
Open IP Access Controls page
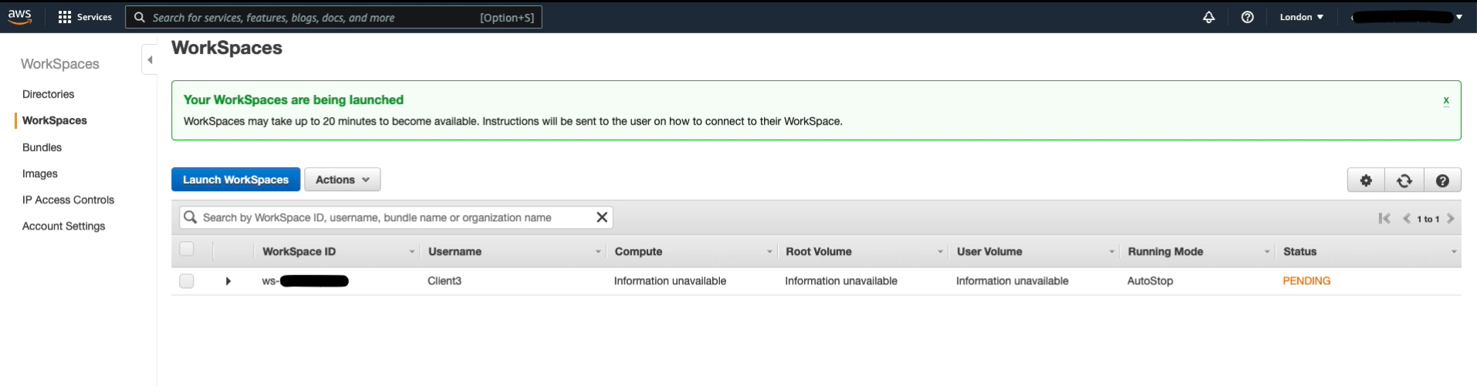tap(68, 200)
